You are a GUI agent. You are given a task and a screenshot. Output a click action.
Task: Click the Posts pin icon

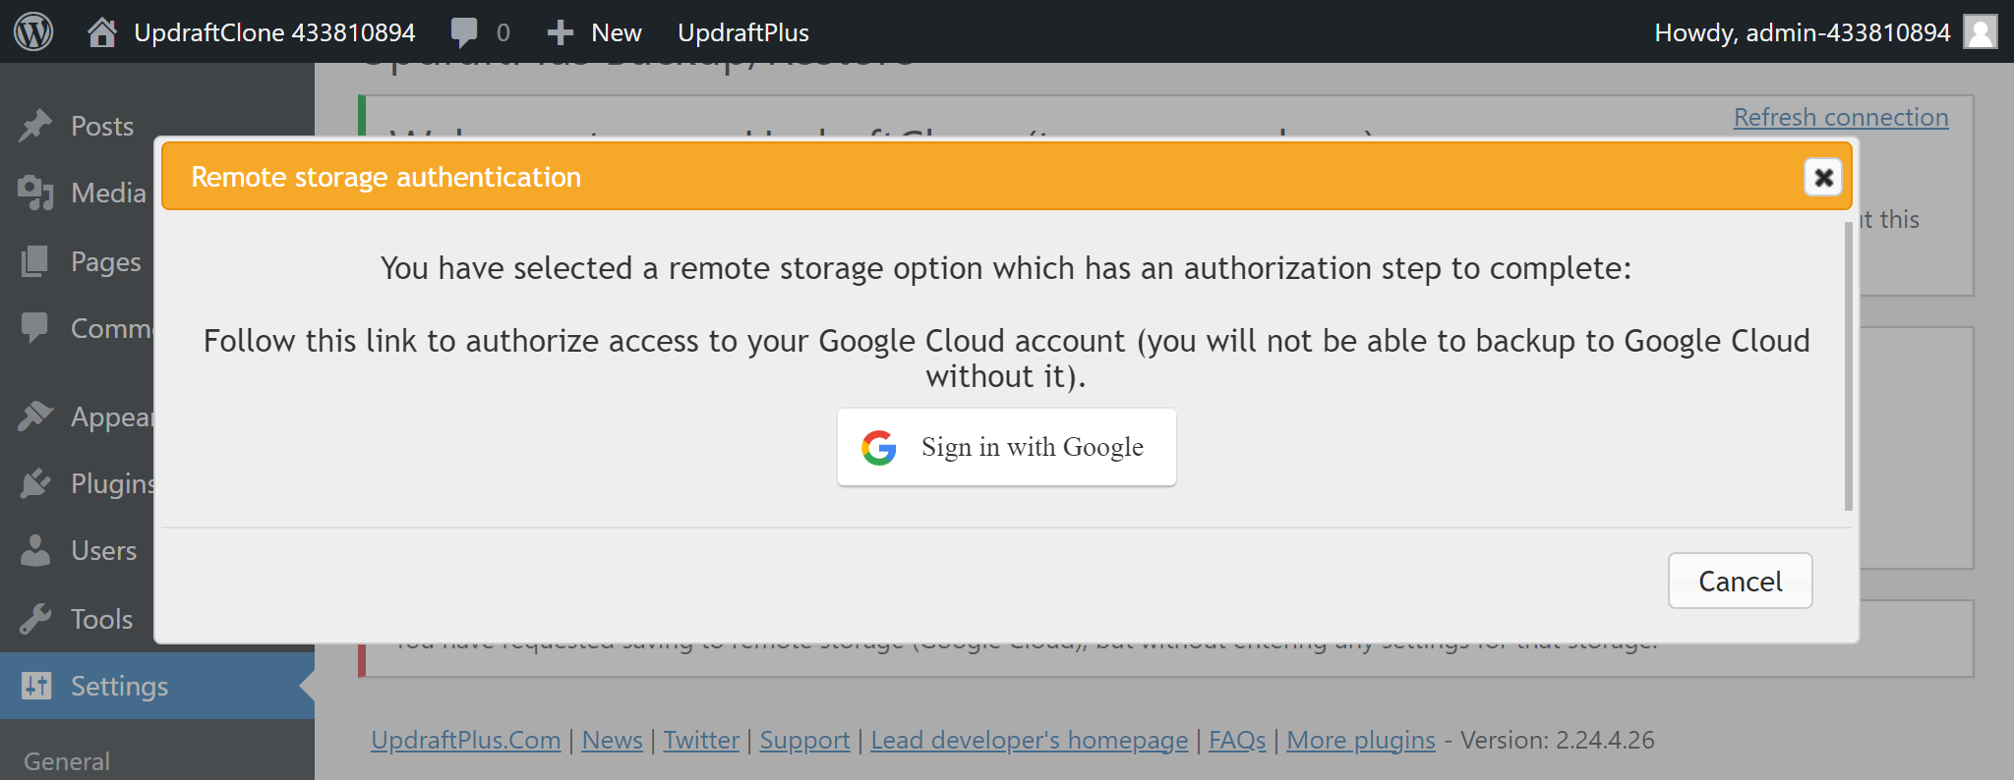point(35,126)
